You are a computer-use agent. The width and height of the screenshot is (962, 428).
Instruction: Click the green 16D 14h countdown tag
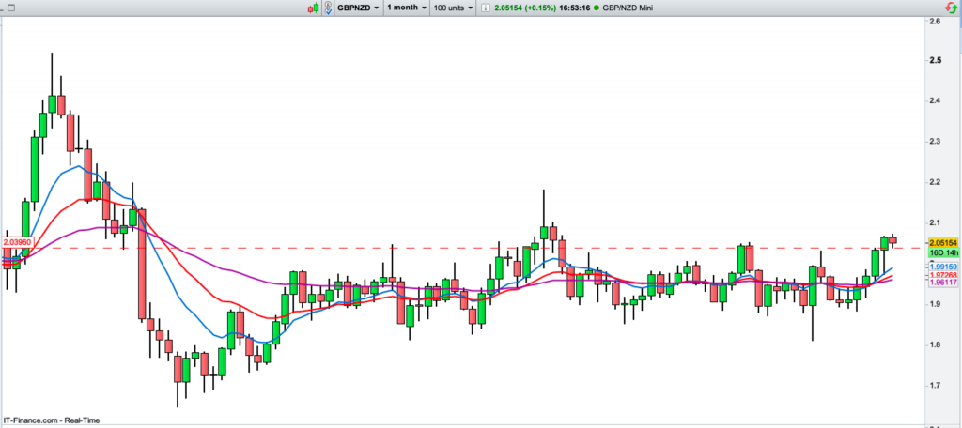tap(943, 252)
